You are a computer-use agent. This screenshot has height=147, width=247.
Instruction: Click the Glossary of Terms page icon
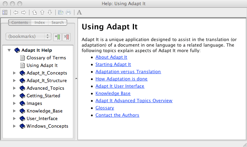coord(22,58)
